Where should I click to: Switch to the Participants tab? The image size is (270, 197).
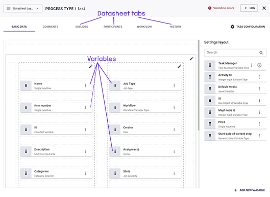pos(113,27)
